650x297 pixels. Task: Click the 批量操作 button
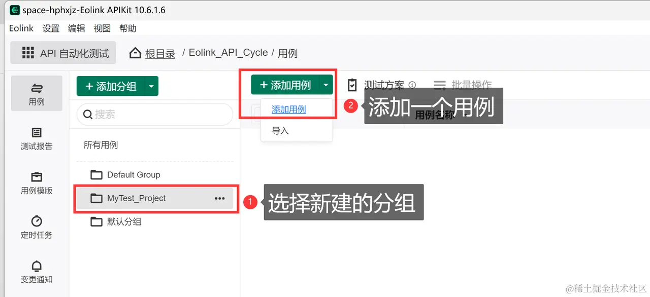pos(462,85)
